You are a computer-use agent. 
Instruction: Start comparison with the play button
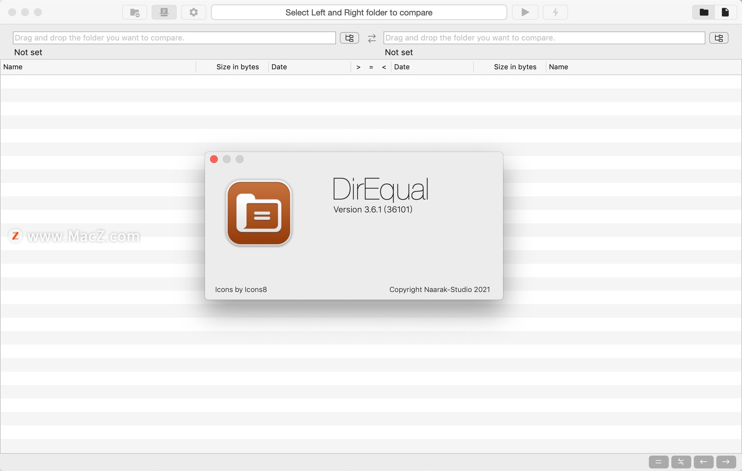pyautogui.click(x=525, y=12)
